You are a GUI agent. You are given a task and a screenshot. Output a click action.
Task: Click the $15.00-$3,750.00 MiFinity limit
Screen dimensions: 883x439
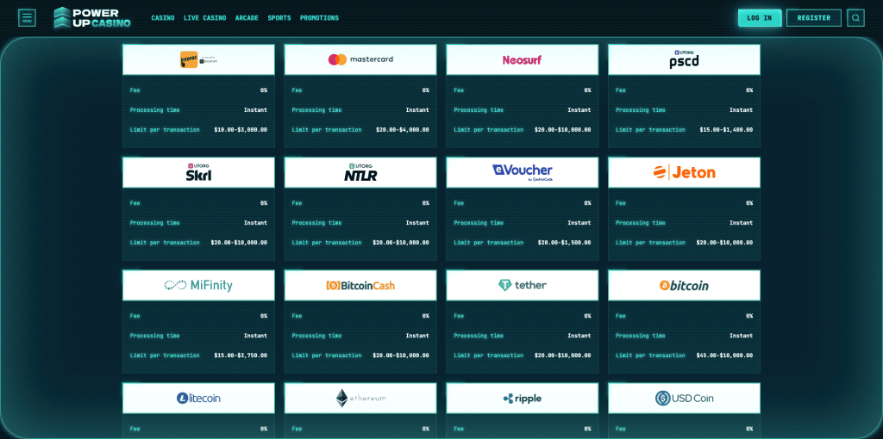point(241,356)
